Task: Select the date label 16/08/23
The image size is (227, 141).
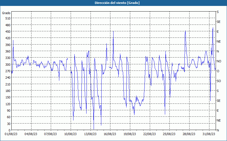Action: coord(110,134)
